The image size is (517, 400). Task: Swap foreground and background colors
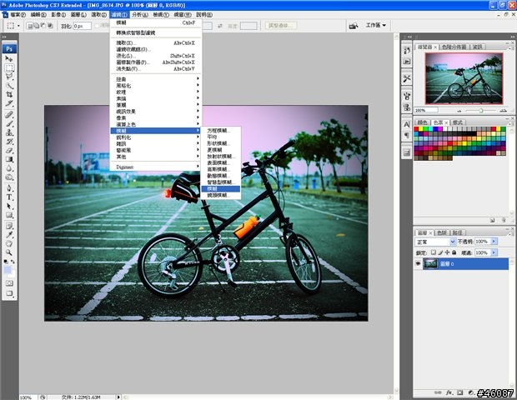click(x=13, y=262)
